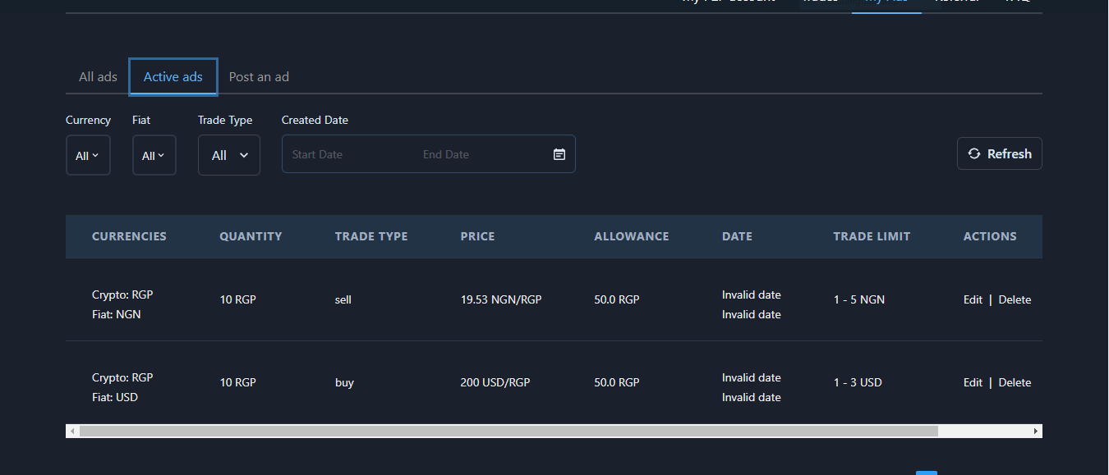
Task: Click the Start Date input field
Action: [345, 154]
